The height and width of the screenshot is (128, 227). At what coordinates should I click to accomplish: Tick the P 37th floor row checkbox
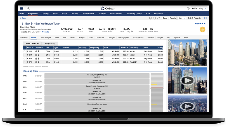tap(24, 62)
